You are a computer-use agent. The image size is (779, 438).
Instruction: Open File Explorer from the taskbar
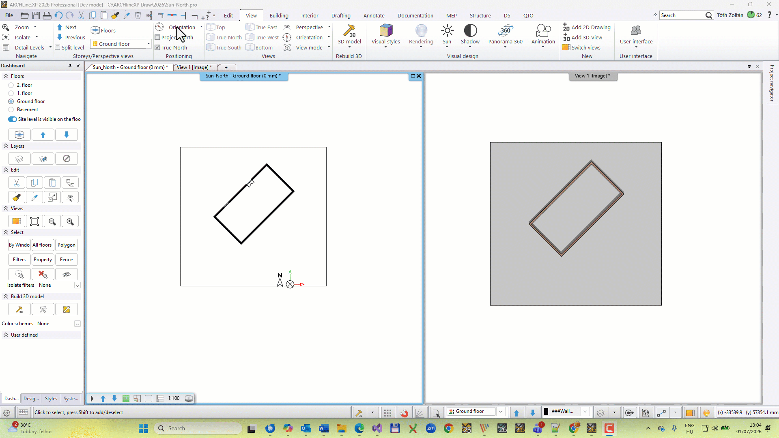tap(341, 428)
